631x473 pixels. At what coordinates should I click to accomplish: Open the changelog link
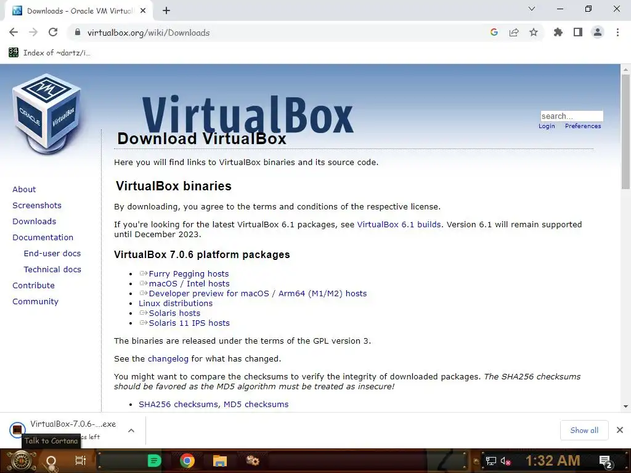pos(168,359)
